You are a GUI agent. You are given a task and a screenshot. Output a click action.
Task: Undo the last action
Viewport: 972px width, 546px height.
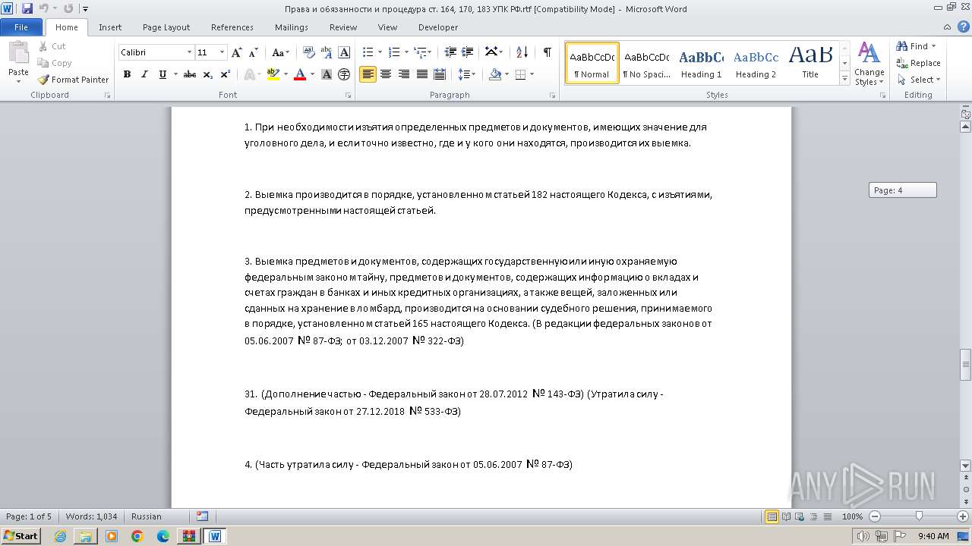point(44,9)
